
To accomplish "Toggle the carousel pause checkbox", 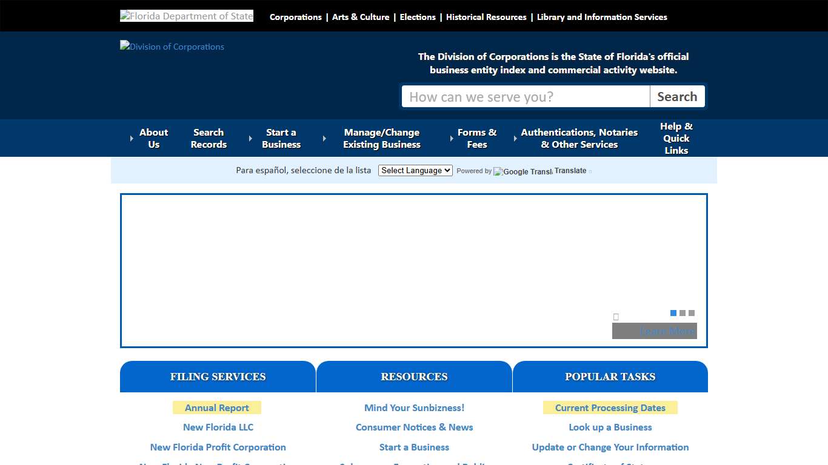I will point(616,317).
